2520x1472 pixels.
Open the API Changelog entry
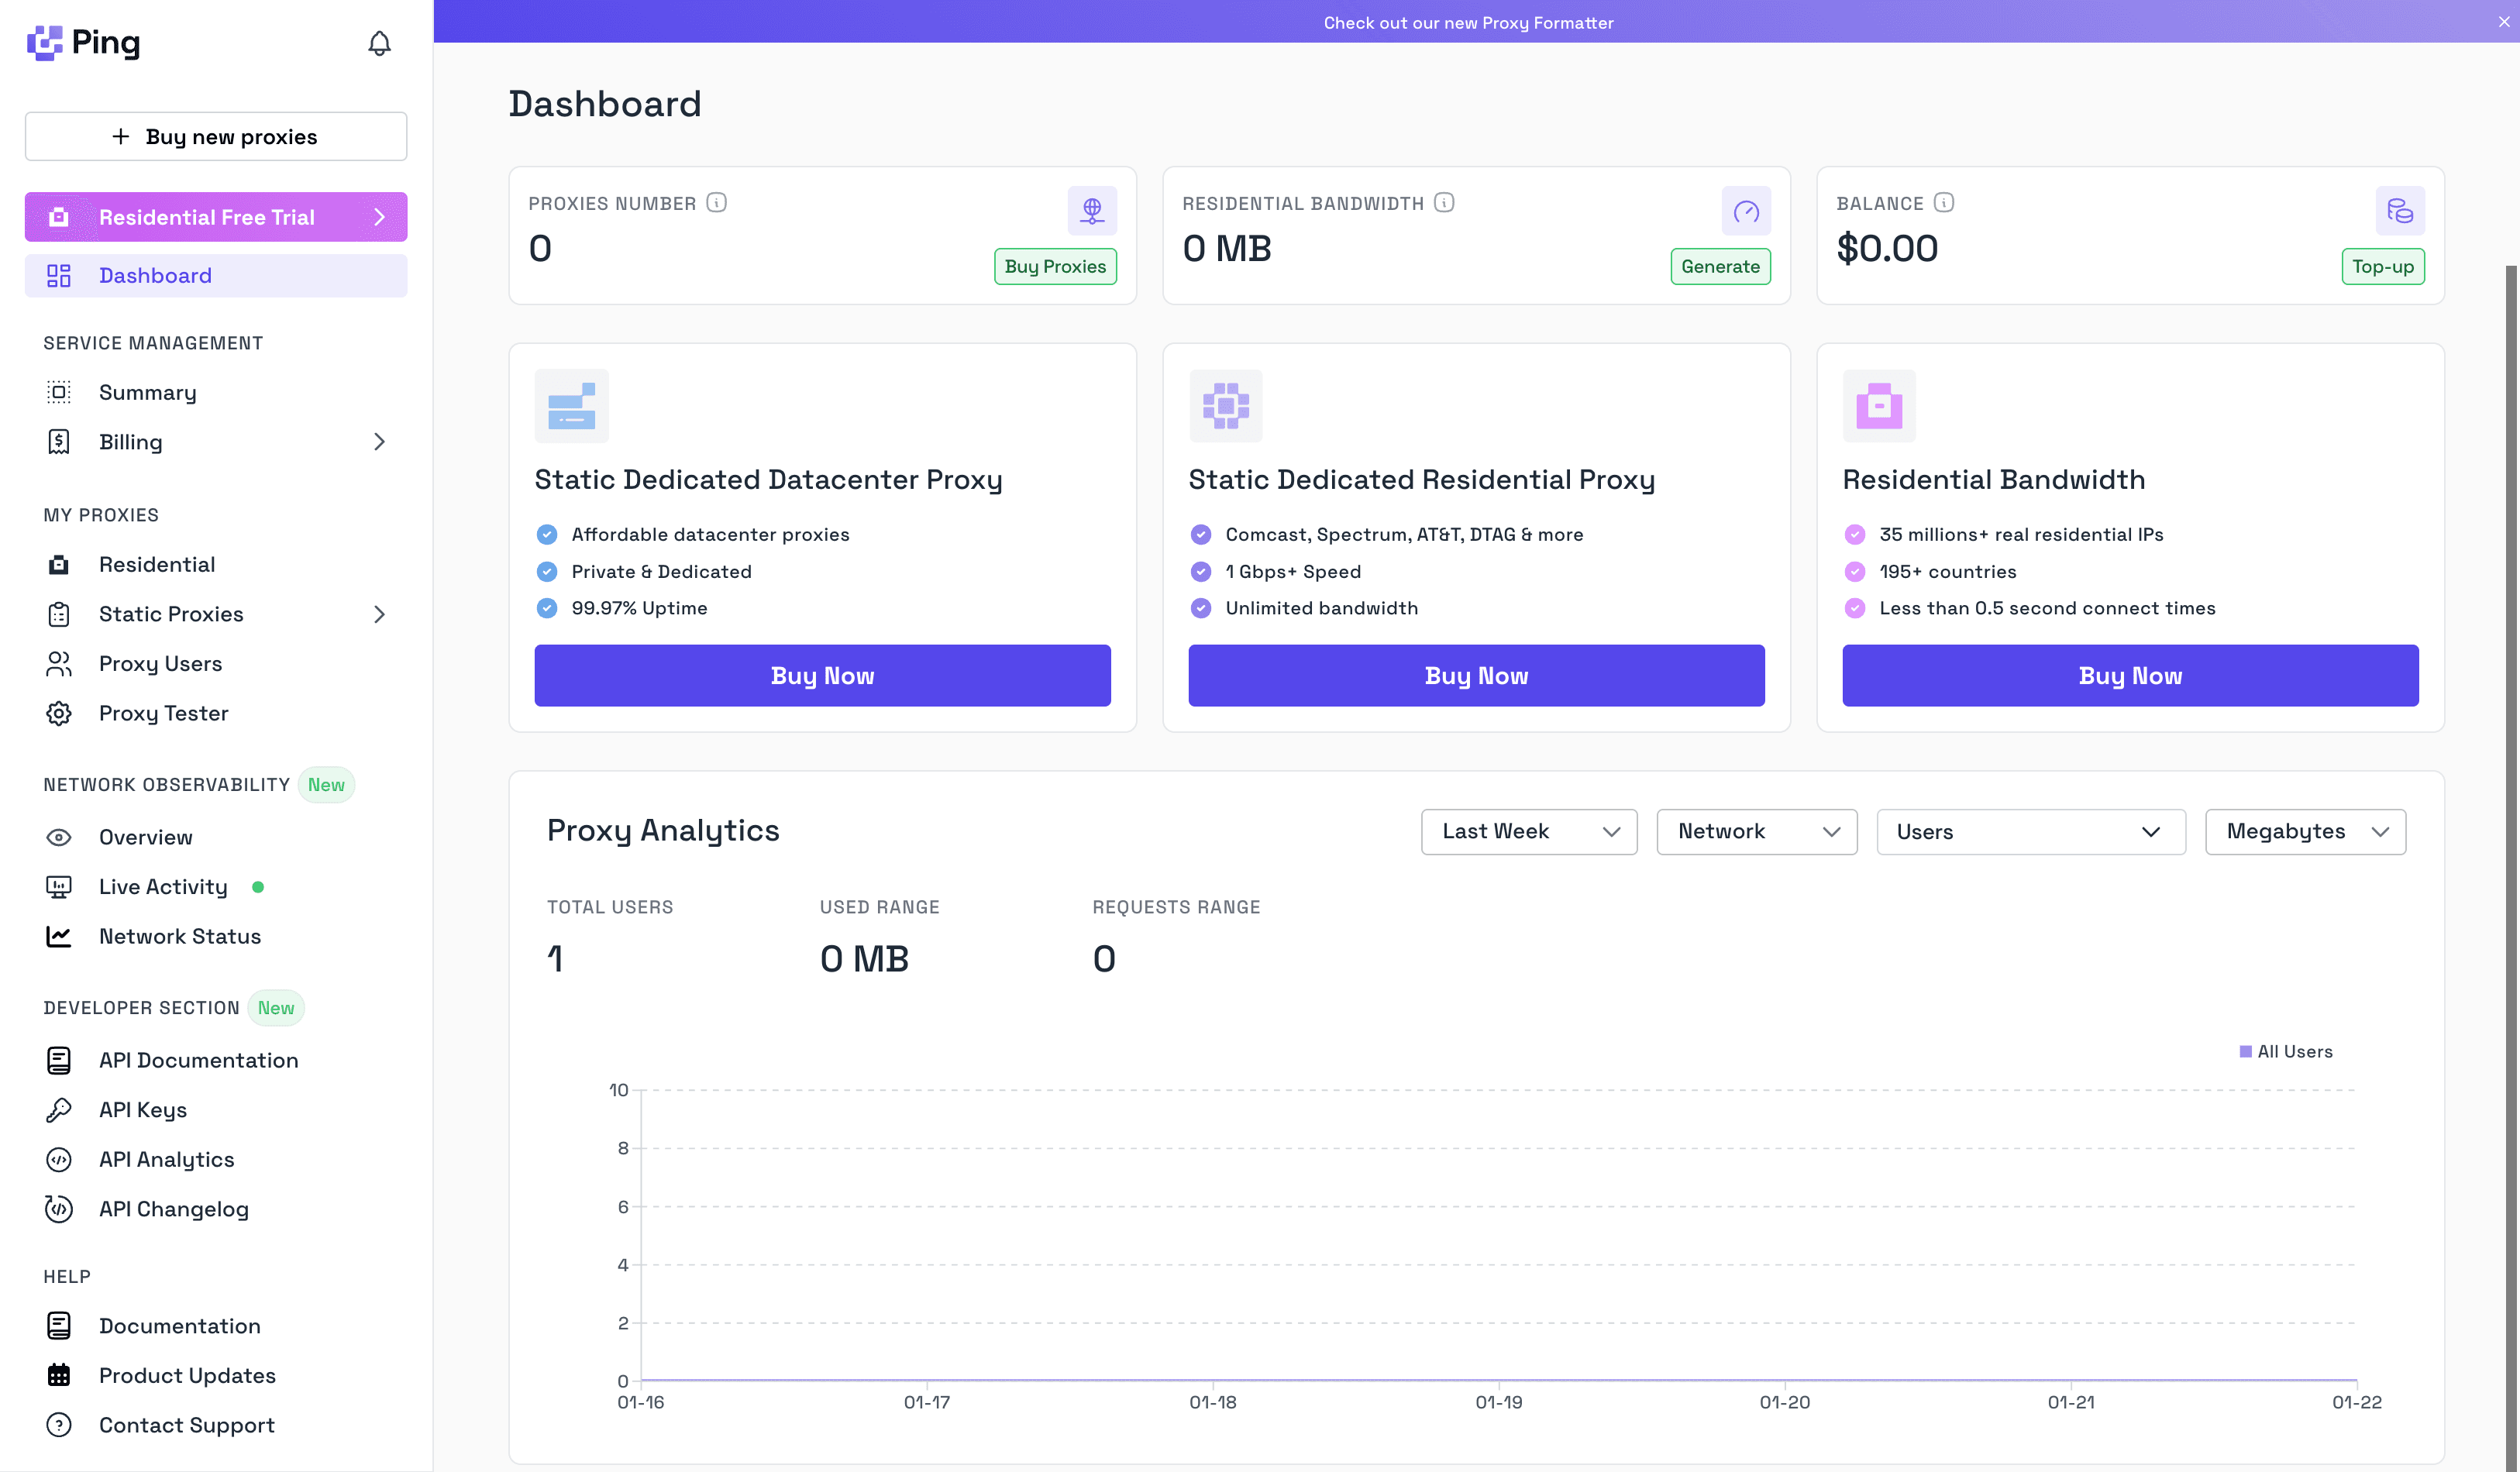174,1209
